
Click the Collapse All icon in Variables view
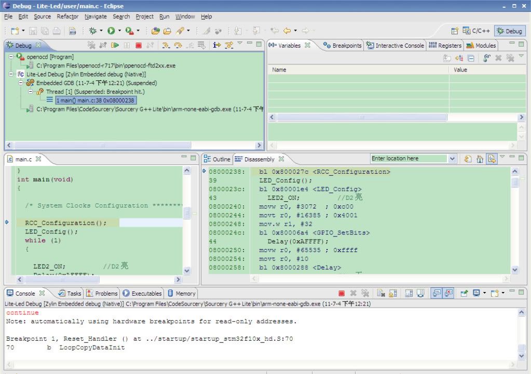click(471, 59)
